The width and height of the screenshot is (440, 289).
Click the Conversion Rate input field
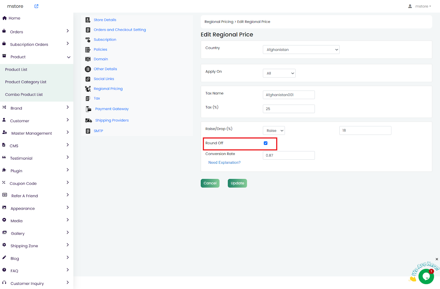pos(288,156)
